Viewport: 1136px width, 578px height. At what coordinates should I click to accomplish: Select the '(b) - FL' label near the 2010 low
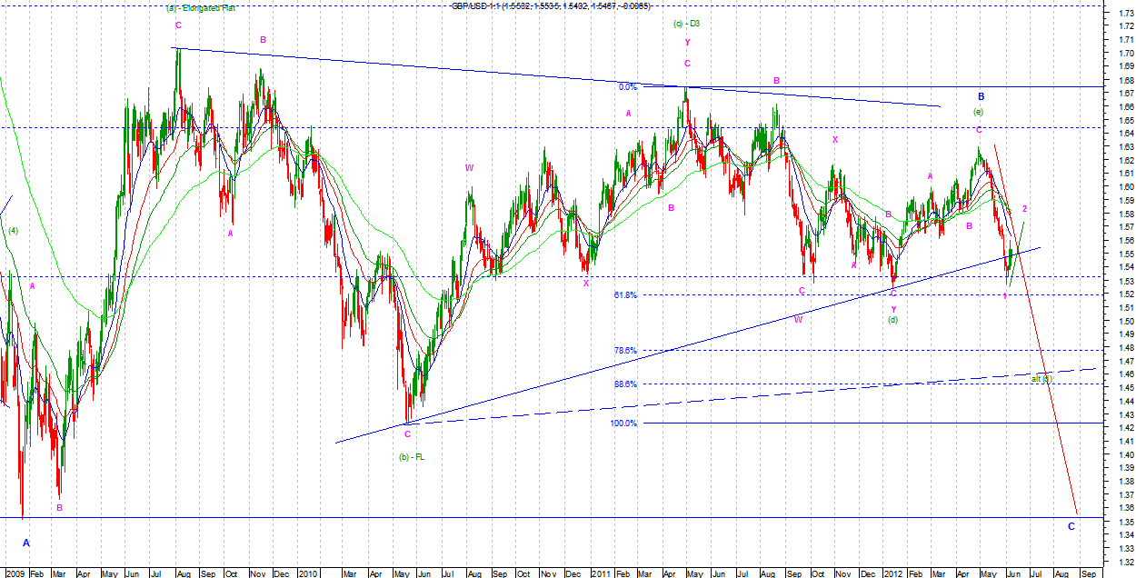click(412, 456)
